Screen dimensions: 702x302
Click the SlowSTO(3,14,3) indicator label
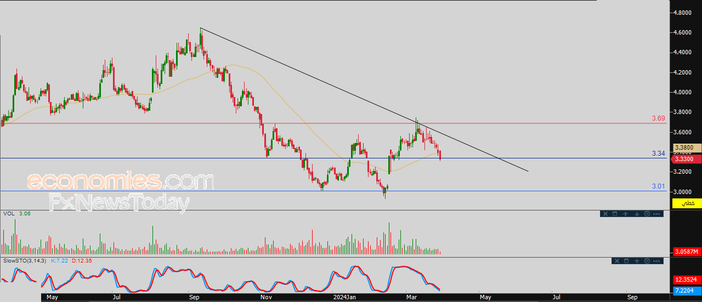click(25, 260)
